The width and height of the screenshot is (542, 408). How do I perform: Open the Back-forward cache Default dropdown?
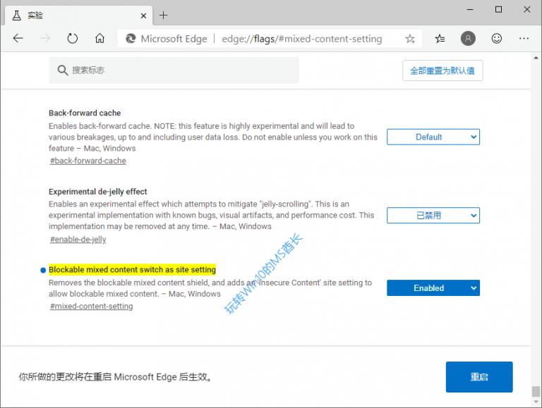(x=433, y=137)
